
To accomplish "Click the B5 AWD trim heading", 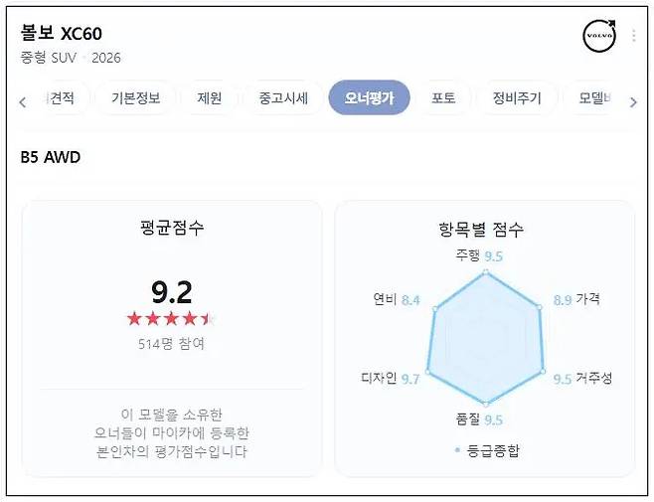I will click(x=51, y=157).
